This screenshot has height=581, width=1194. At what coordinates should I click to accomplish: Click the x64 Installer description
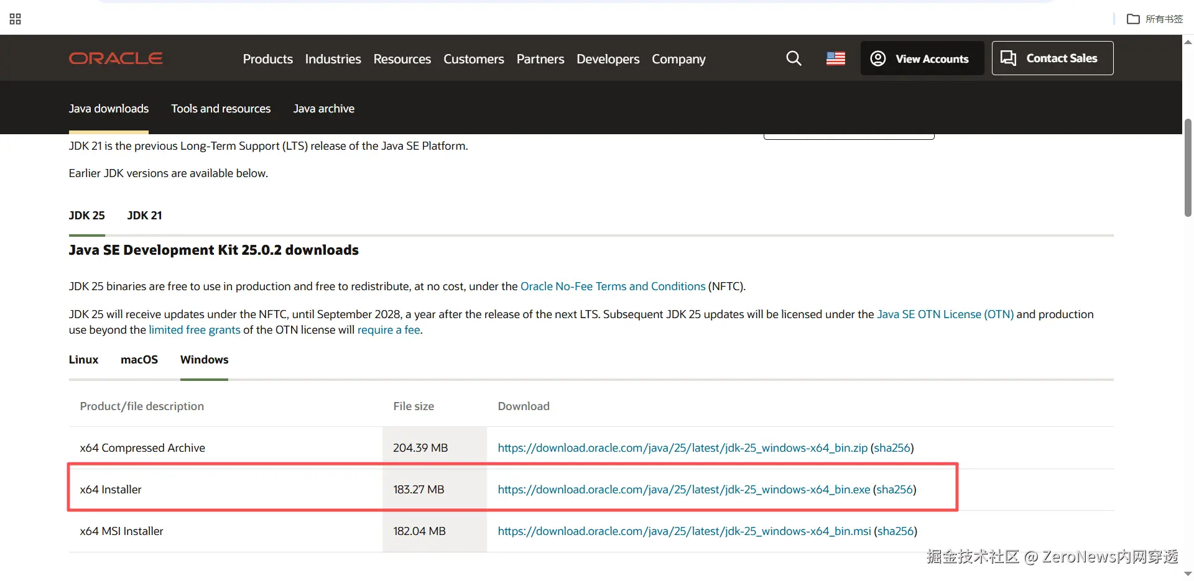tap(111, 490)
